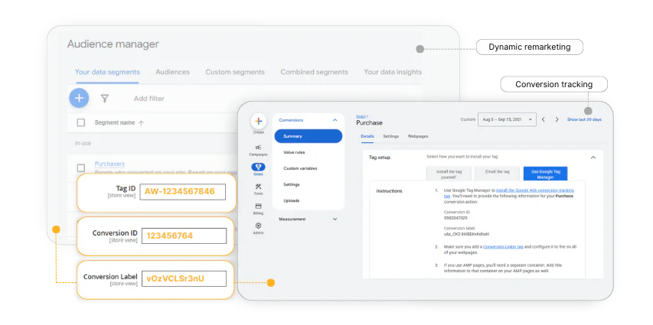Click the Conversion ID input field

tap(184, 236)
